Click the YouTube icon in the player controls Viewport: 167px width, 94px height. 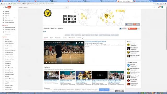click(x=79, y=62)
